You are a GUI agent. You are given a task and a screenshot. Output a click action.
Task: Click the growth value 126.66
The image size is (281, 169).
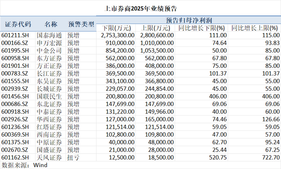coord(271,119)
